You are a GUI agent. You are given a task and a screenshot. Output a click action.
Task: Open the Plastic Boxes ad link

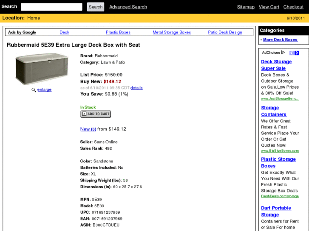pyautogui.click(x=118, y=32)
